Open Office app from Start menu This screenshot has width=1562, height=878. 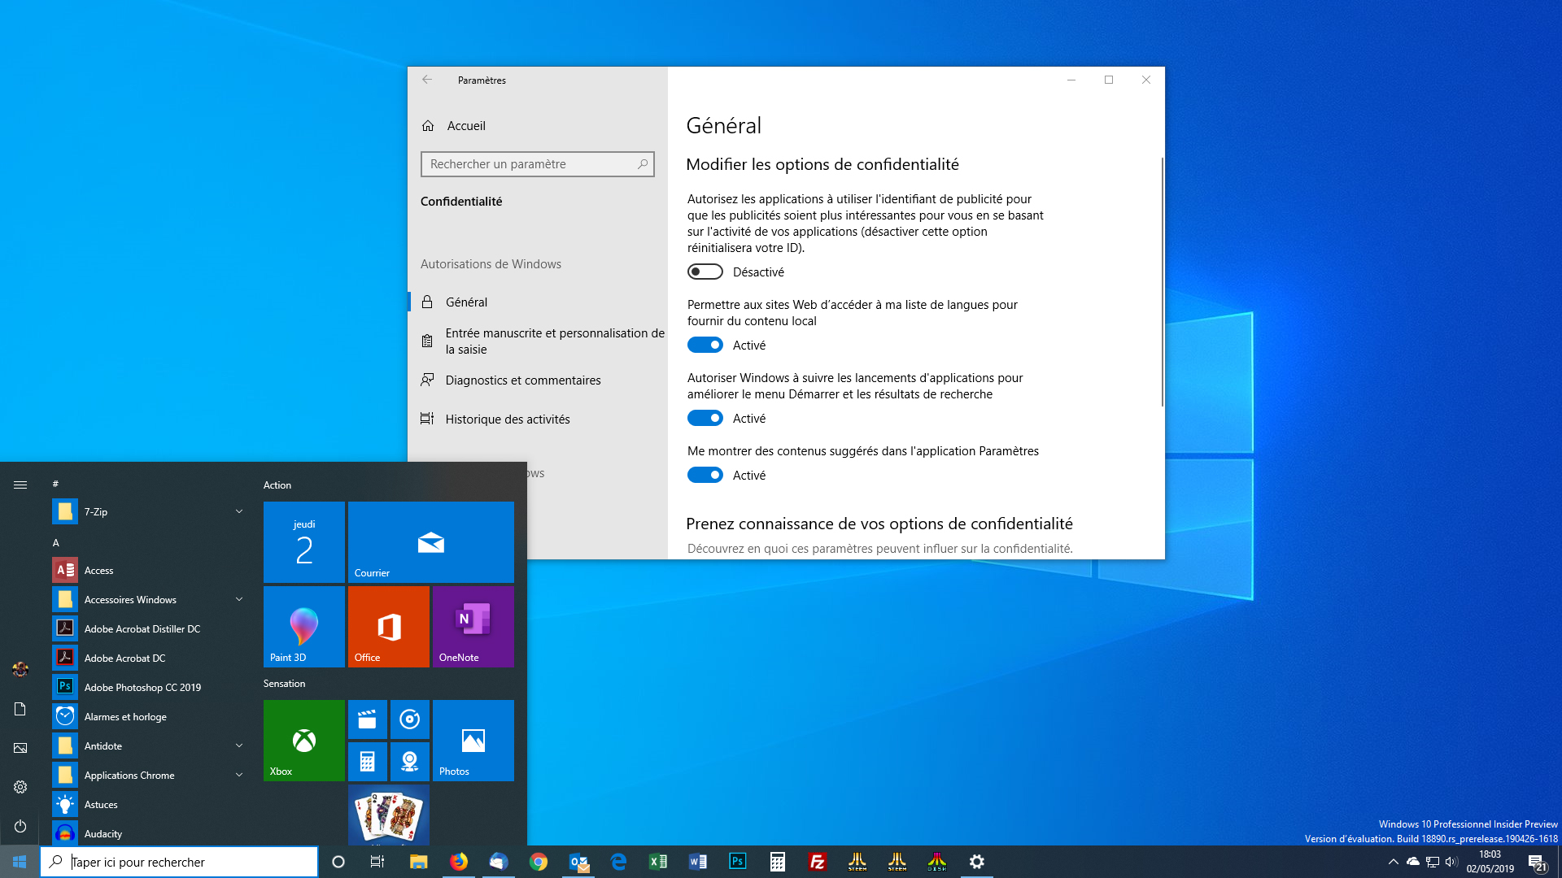pos(388,626)
